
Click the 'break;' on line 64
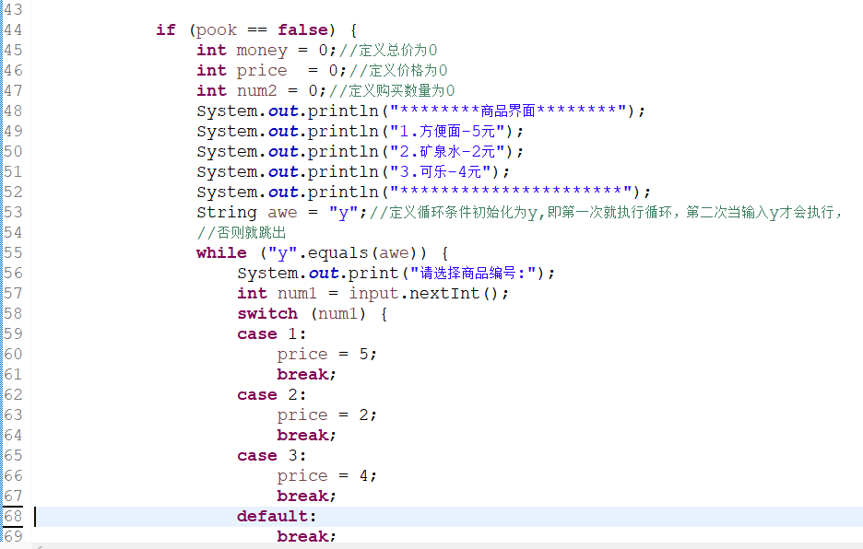306,436
